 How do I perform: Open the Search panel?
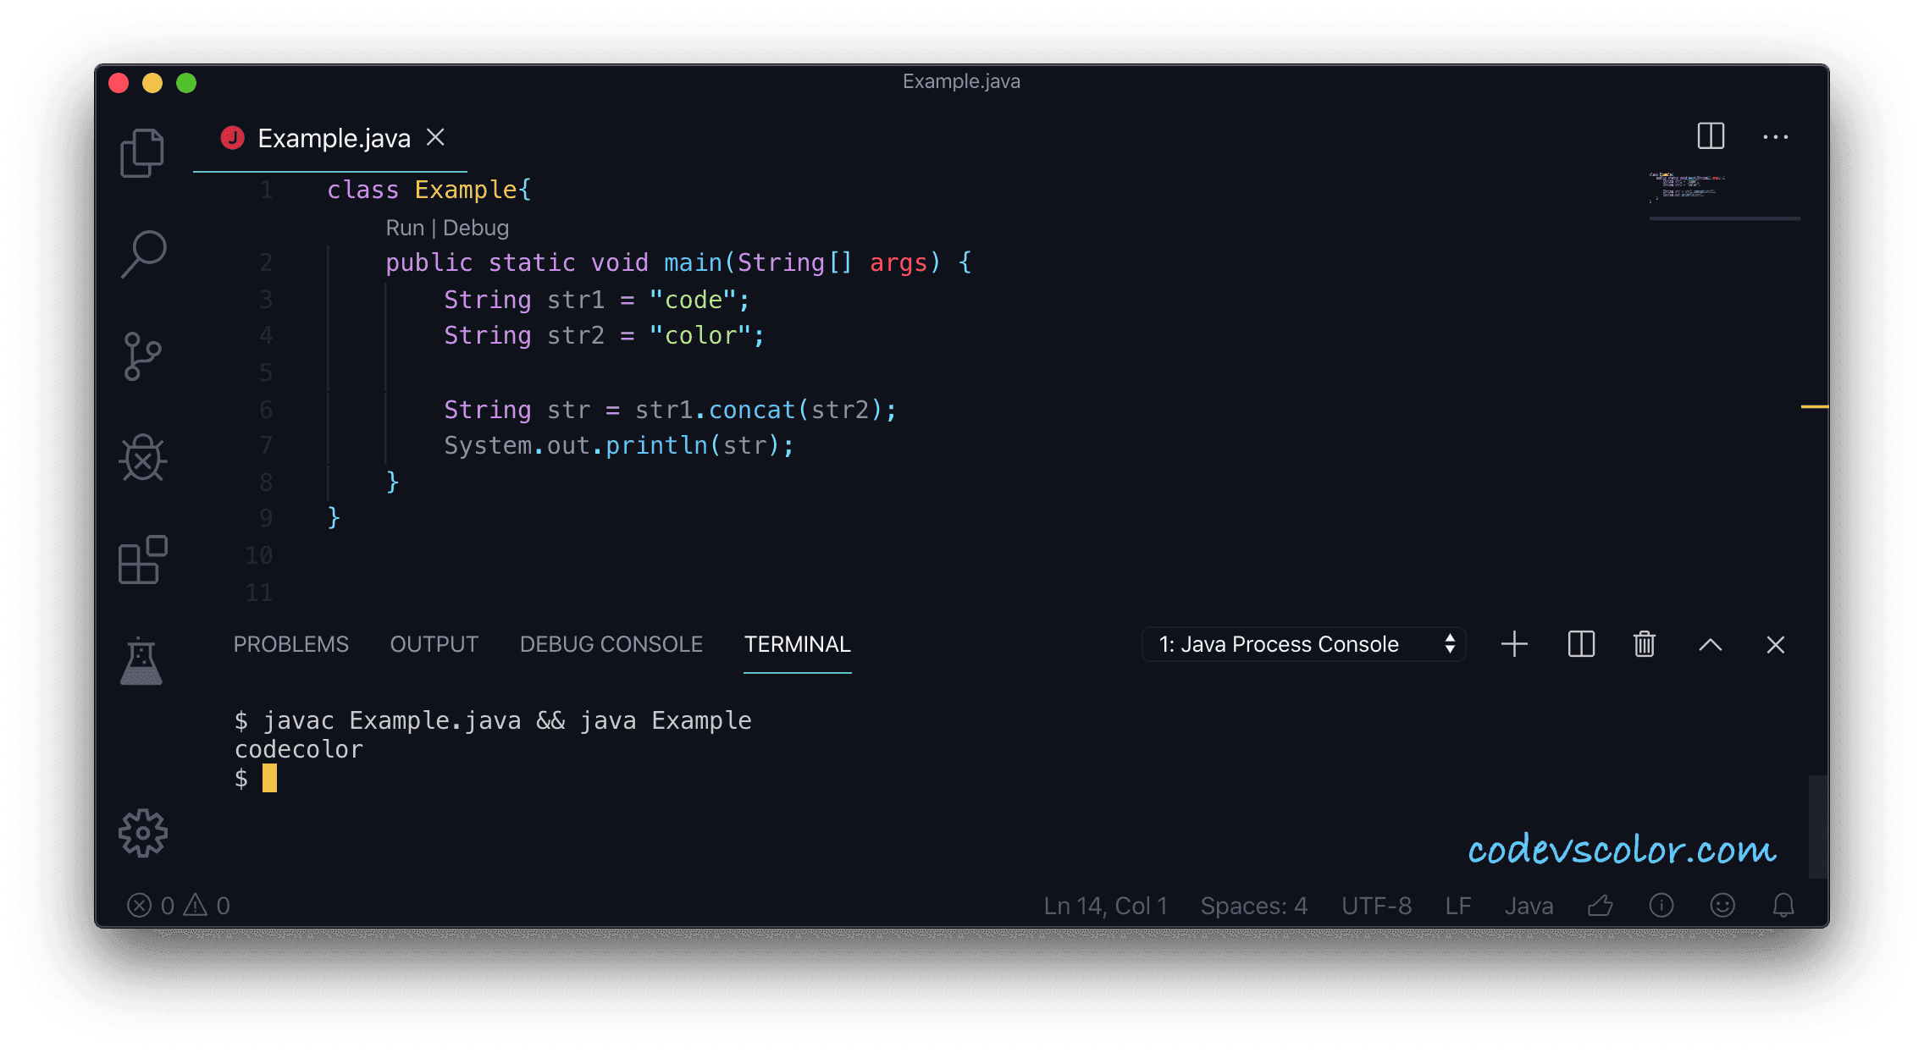[x=143, y=254]
